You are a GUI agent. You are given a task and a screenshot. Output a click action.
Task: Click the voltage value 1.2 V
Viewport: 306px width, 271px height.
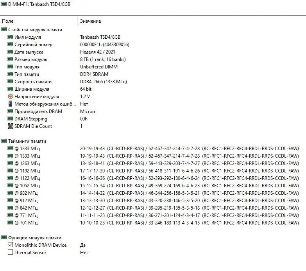point(85,97)
